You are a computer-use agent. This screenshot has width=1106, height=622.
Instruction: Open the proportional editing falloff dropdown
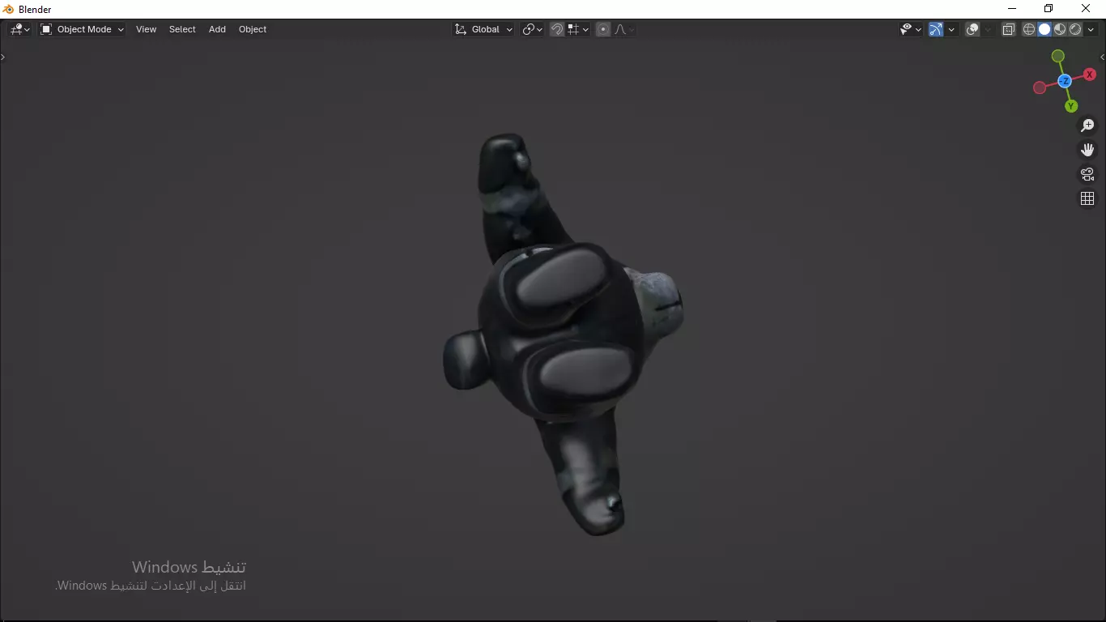click(624, 29)
